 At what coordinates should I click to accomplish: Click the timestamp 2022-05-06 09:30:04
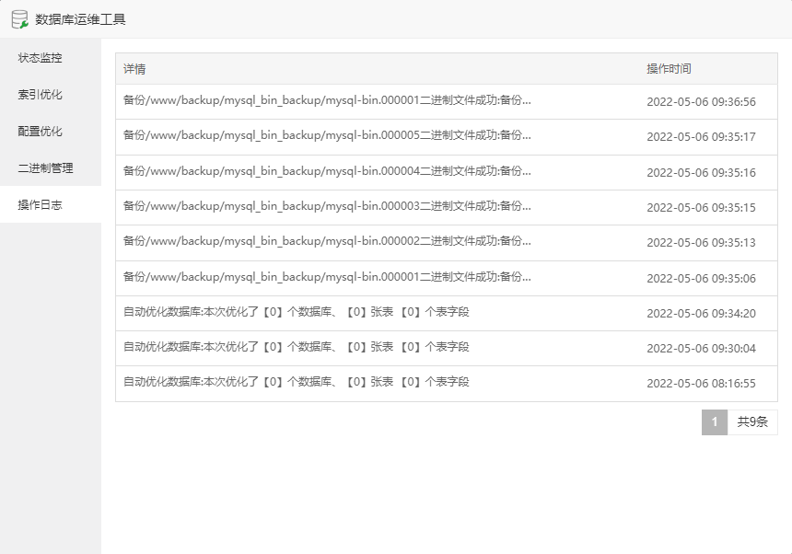[x=701, y=348]
